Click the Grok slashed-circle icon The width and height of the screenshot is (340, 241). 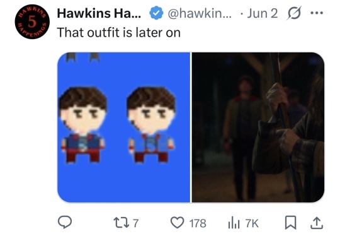[294, 13]
